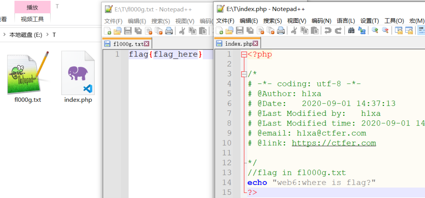This screenshot has height=198, width=425.
Task: Open 编码(N) menu in index.php window
Action: tap(321, 21)
